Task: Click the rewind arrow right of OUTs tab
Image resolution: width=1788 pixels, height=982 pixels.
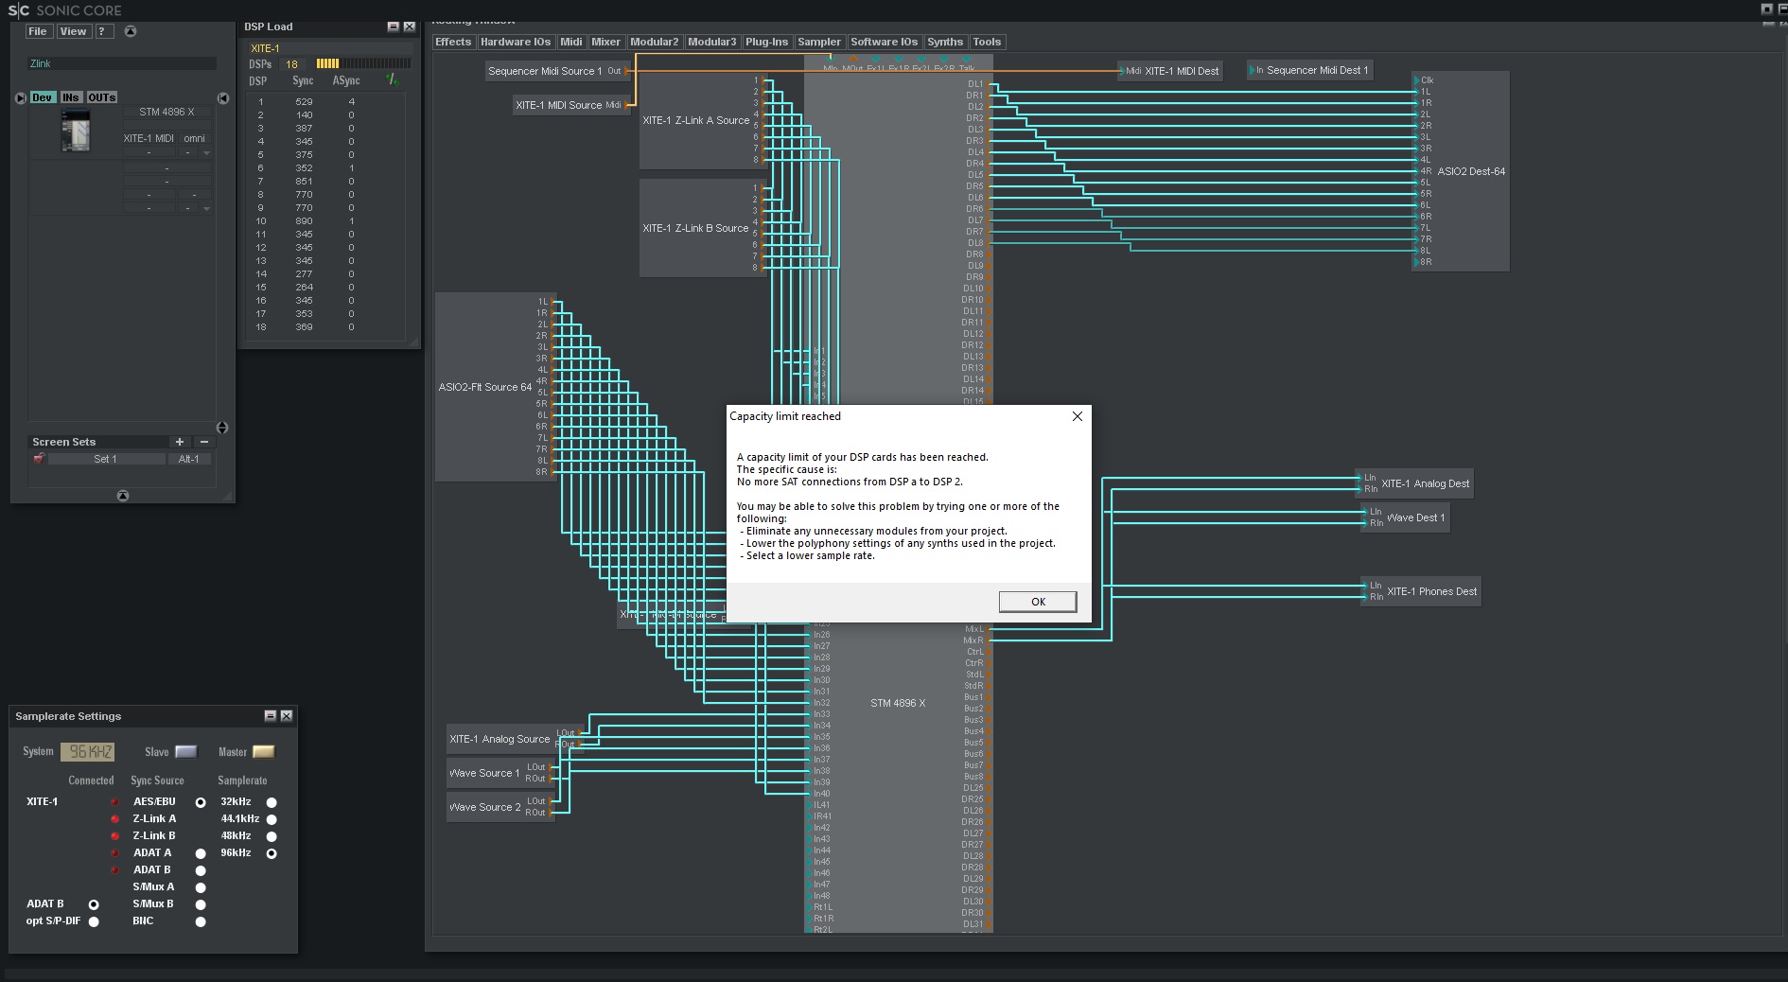Action: tap(223, 98)
